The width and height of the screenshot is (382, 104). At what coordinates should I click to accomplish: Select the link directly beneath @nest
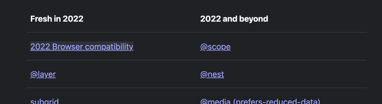pos(260,101)
